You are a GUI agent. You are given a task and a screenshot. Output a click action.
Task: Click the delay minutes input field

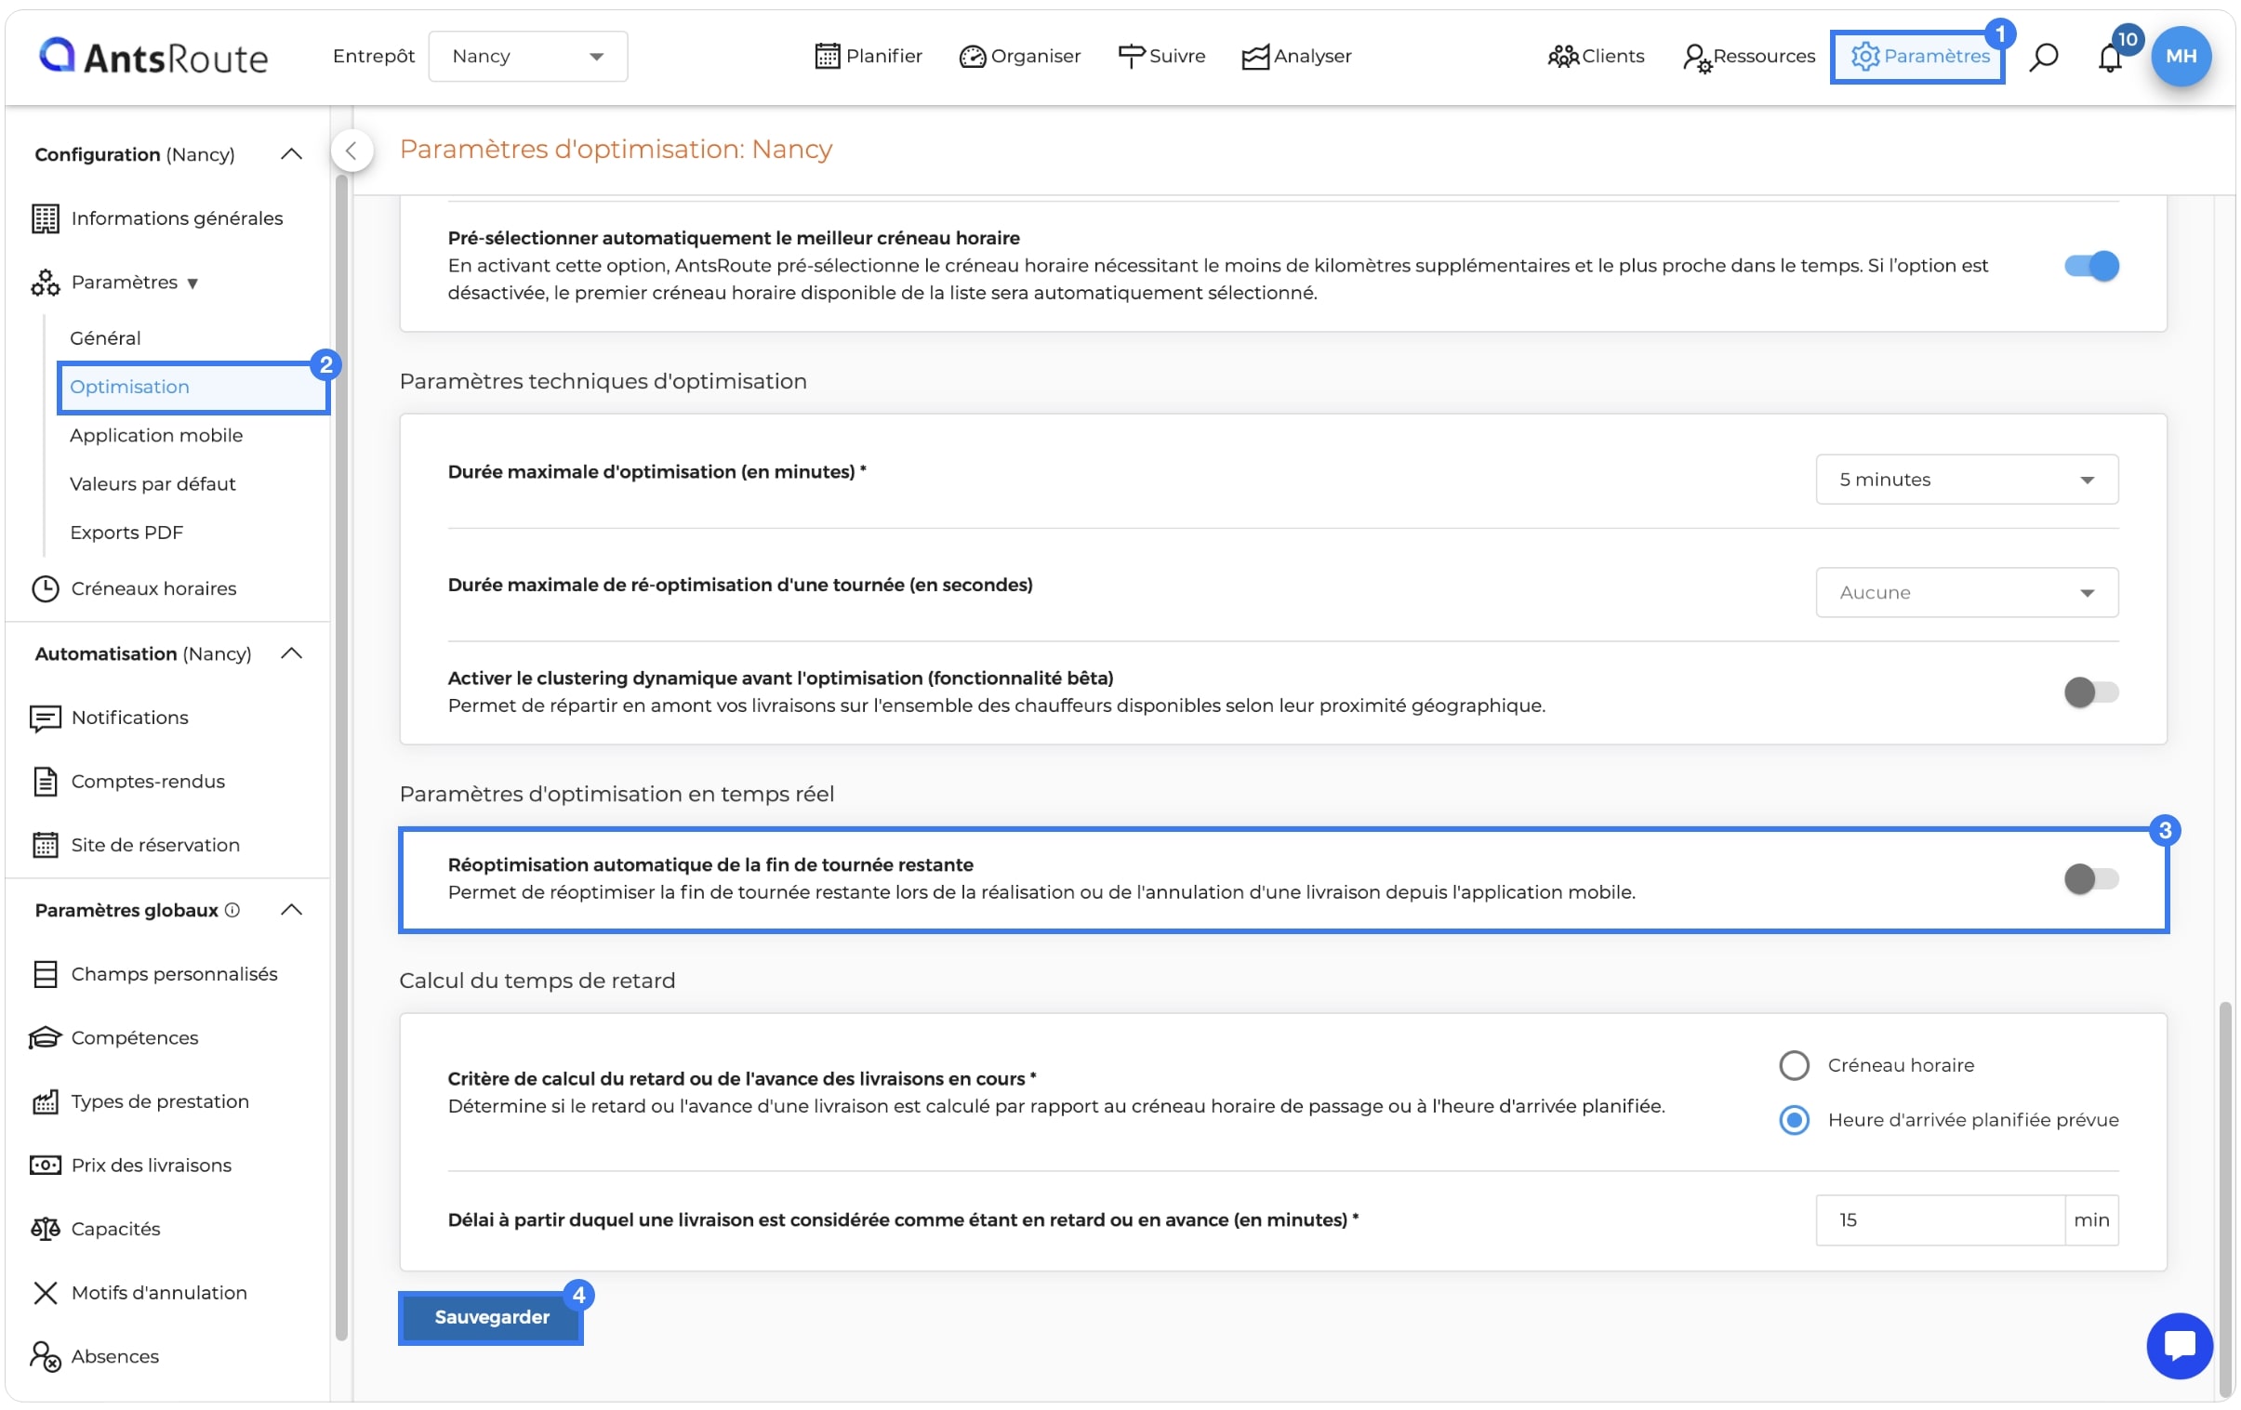pyautogui.click(x=1940, y=1219)
